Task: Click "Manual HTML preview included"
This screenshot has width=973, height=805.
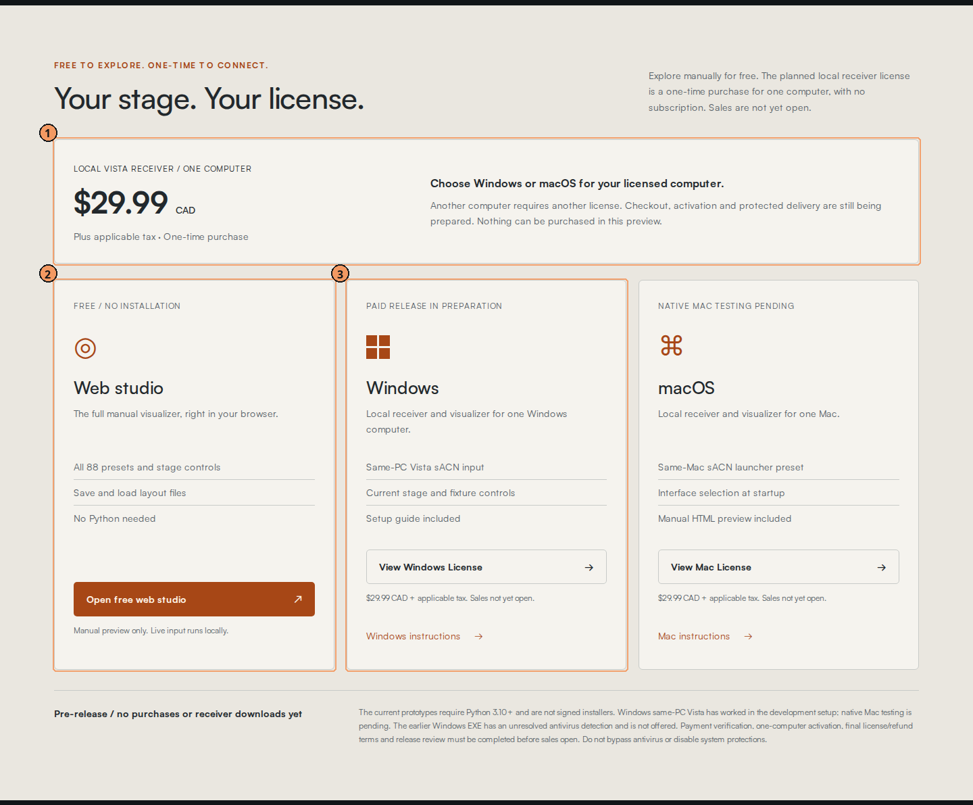Action: (725, 519)
